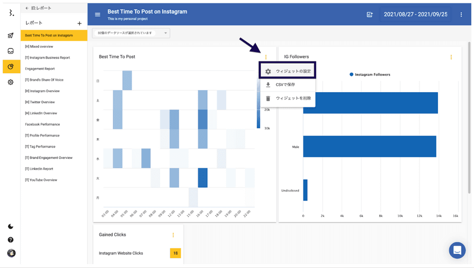This screenshot has width=474, height=268.
Task: Open the Engagement Report in the list
Action: [x=40, y=69]
